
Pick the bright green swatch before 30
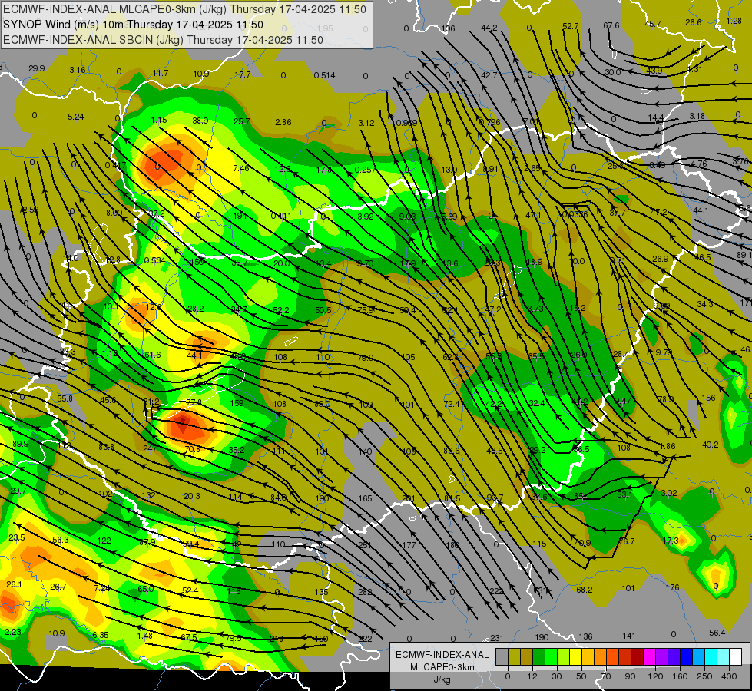551,657
